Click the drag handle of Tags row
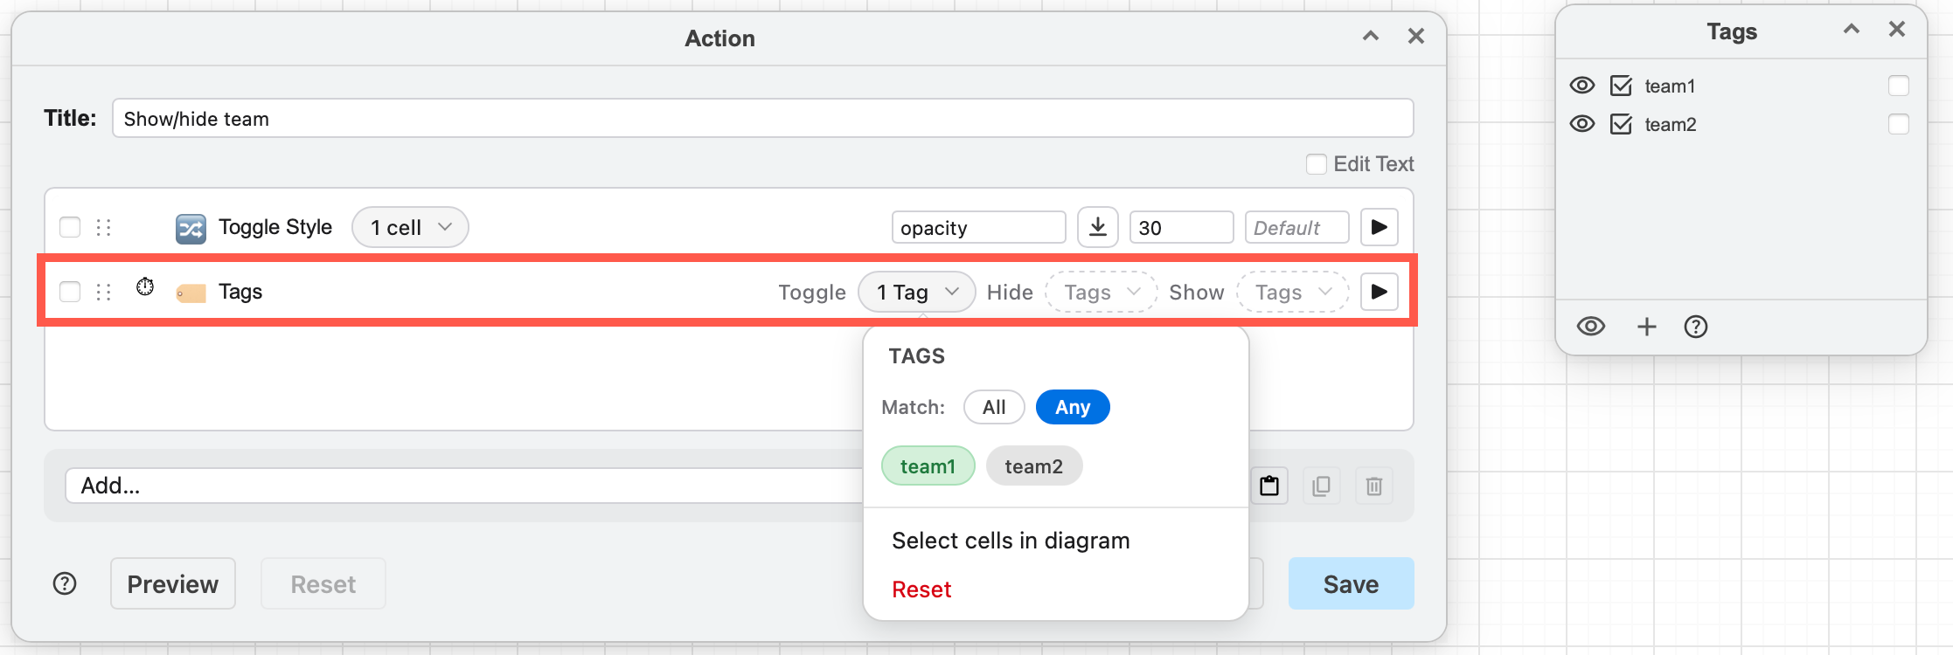The height and width of the screenshot is (655, 1953). (104, 292)
